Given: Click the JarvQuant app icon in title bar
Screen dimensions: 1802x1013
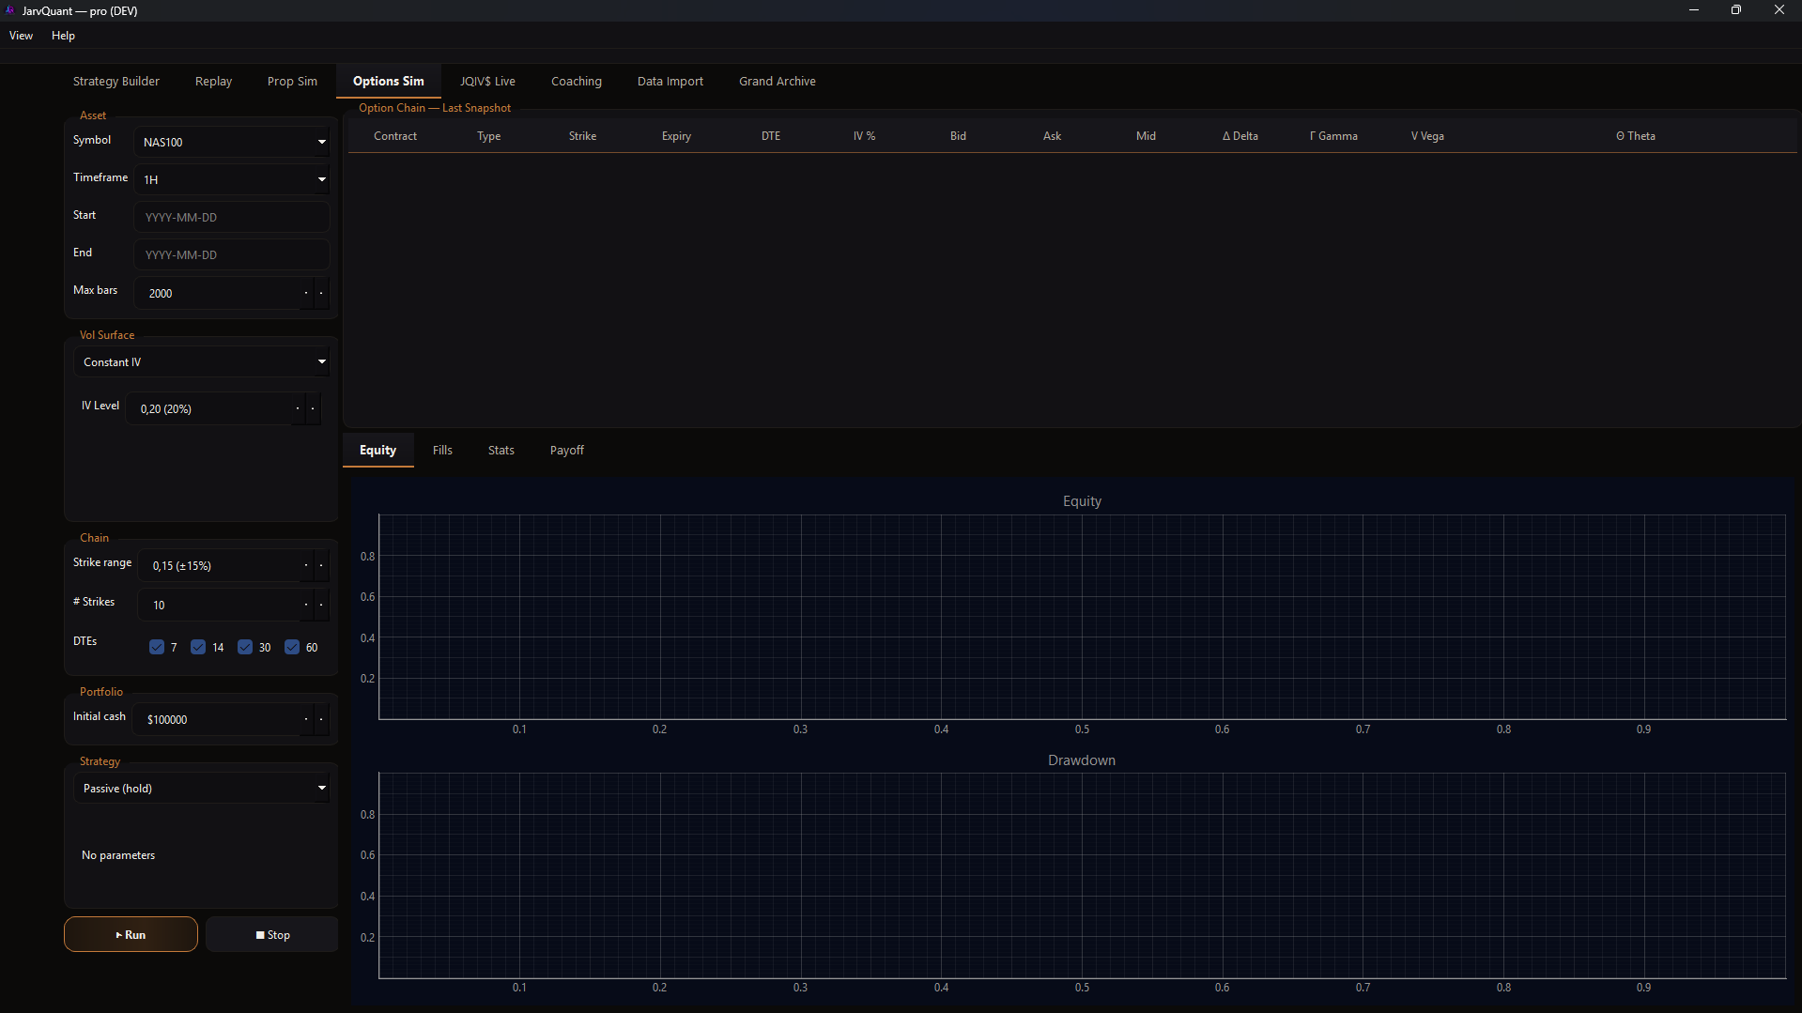Looking at the screenshot, I should (x=10, y=10).
